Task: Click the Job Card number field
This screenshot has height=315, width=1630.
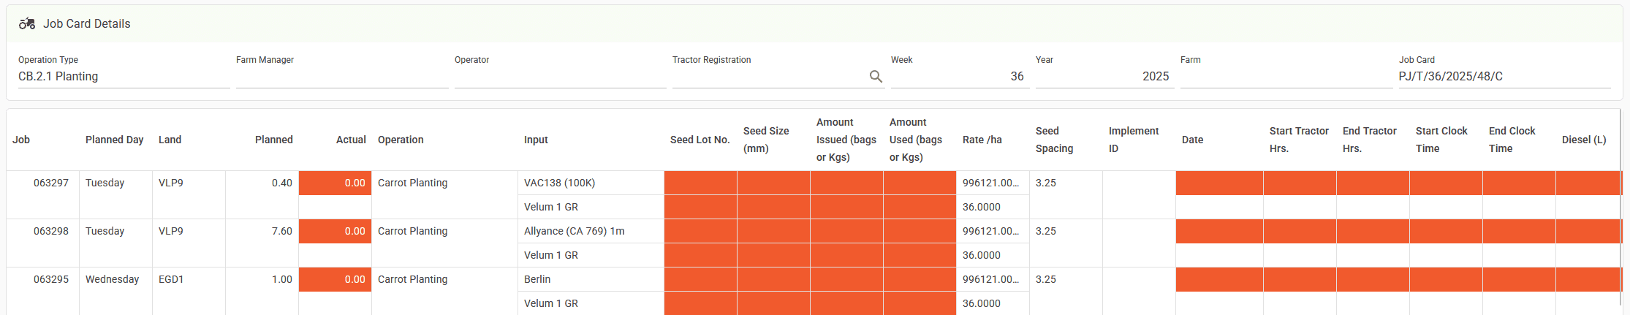Action: (1504, 77)
